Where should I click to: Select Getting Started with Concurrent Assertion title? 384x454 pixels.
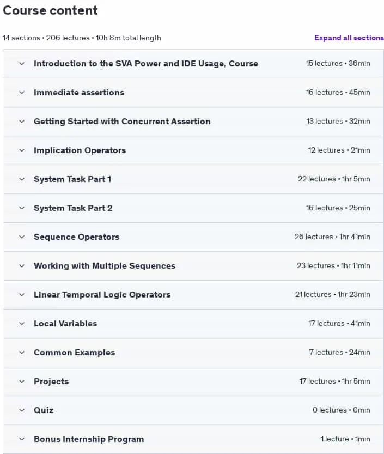click(x=122, y=122)
